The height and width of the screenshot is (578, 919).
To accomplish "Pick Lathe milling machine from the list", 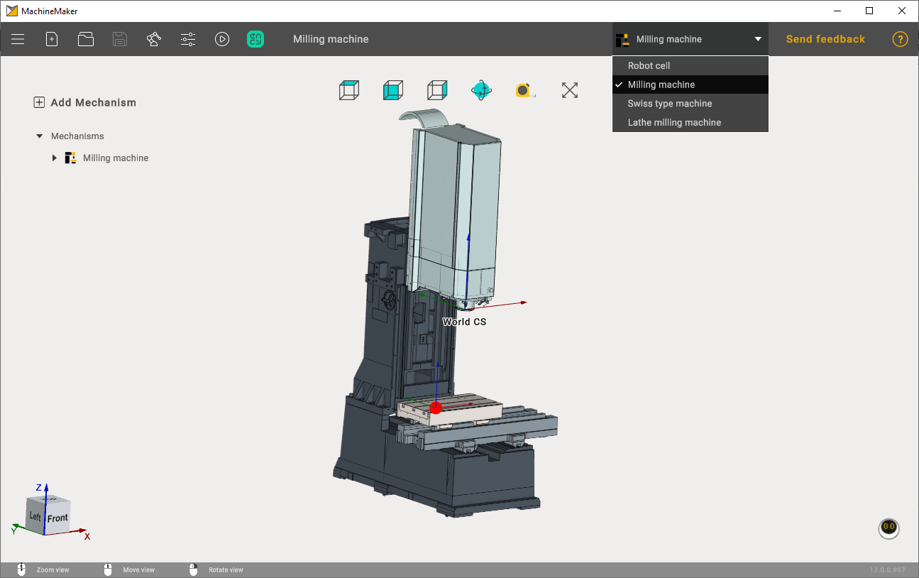I will (690, 122).
